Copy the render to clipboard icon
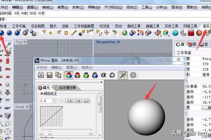This screenshot has width=211, height=140. point(58,75)
